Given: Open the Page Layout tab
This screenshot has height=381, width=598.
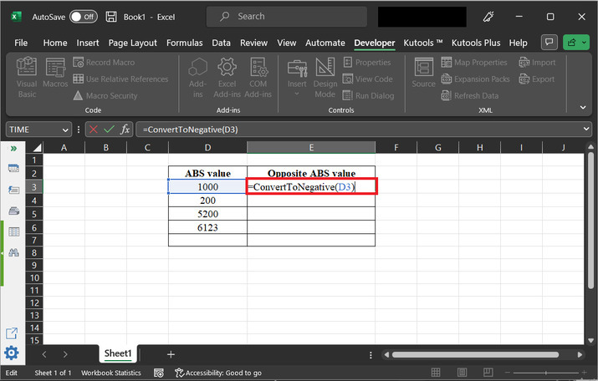Looking at the screenshot, I should pyautogui.click(x=132, y=43).
